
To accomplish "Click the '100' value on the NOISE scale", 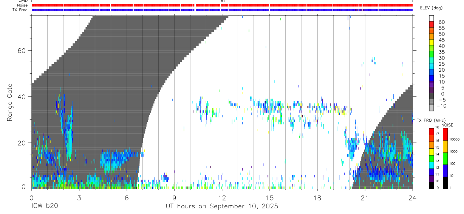I will coord(452,163).
